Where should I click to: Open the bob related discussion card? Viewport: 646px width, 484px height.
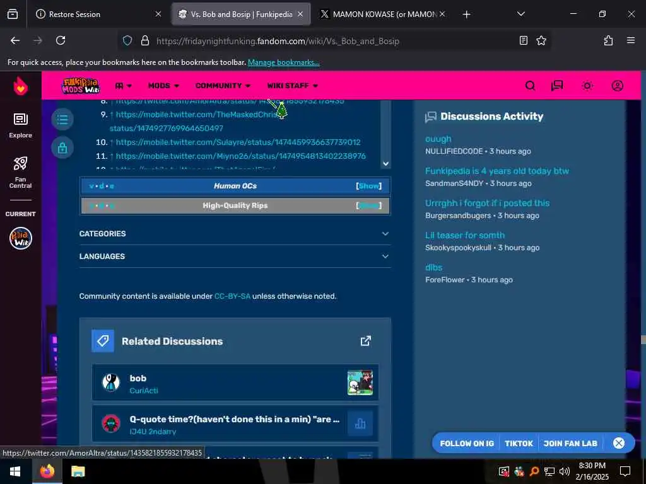pos(235,383)
